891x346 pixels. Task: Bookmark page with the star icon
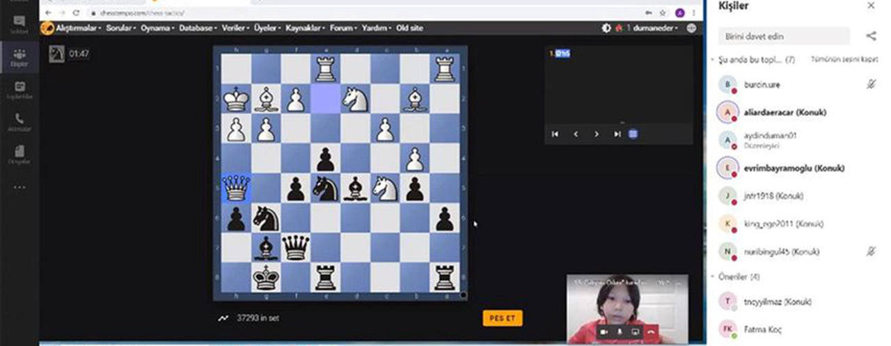[661, 13]
